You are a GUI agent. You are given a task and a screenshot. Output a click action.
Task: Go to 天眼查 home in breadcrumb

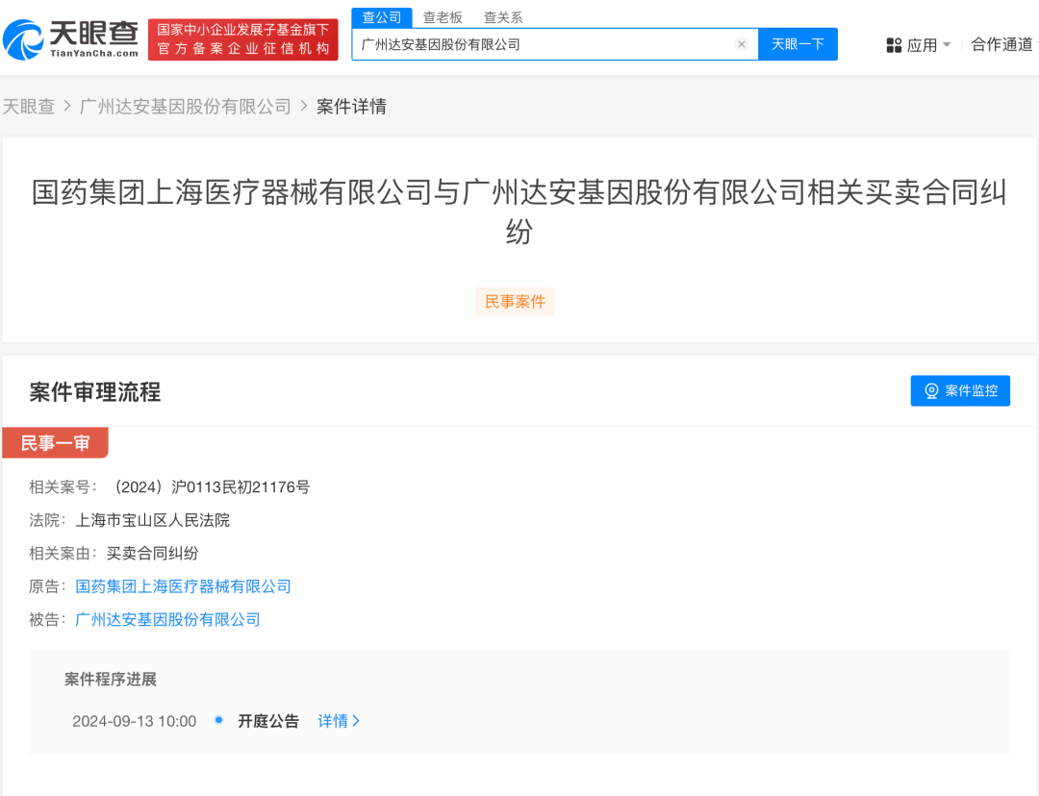click(x=29, y=107)
